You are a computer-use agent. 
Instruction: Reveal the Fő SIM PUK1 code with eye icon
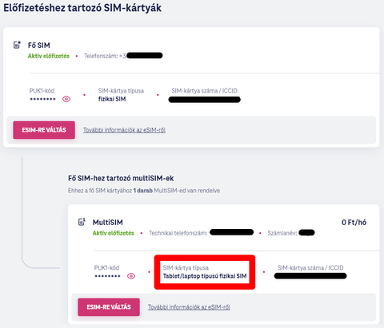(x=66, y=99)
